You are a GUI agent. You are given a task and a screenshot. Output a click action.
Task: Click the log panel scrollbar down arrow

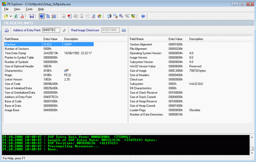tap(252, 153)
